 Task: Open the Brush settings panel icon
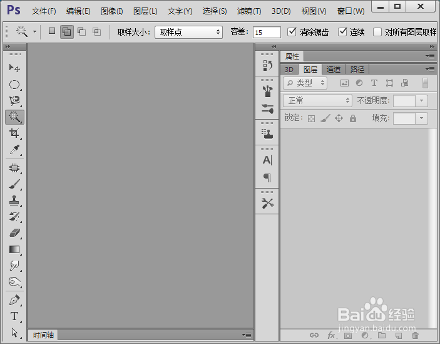pyautogui.click(x=267, y=108)
